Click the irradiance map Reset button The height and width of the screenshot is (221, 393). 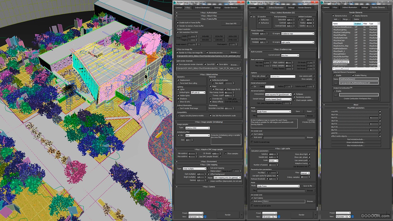(309, 111)
